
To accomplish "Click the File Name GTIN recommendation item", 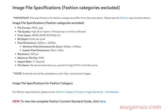I will 58,65.
